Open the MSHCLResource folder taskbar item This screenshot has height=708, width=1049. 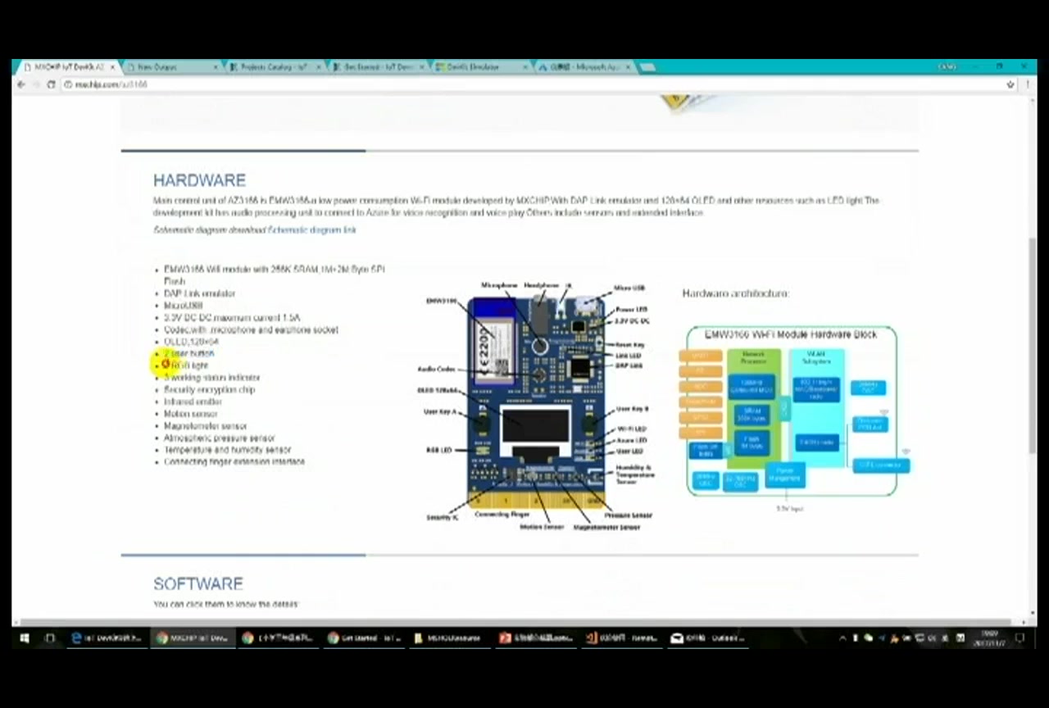pyautogui.click(x=452, y=638)
